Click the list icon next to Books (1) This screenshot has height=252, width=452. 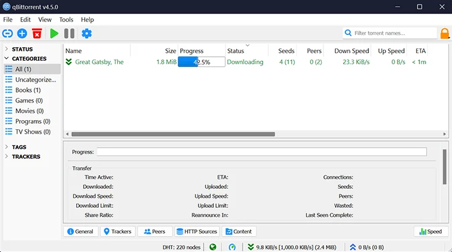[9, 90]
